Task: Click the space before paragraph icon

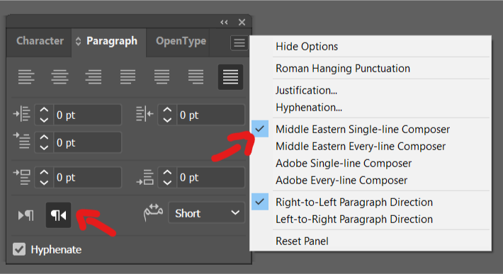Action: pos(21,177)
